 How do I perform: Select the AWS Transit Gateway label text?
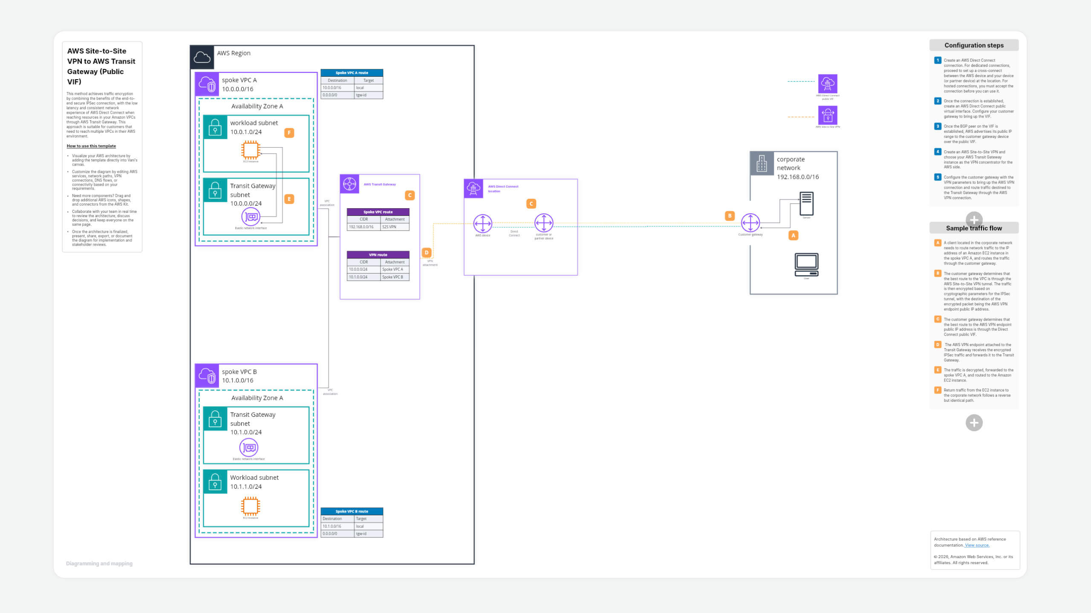coord(380,184)
